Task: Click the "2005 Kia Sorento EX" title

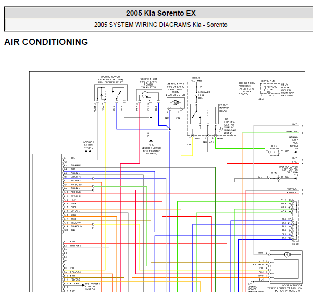Action: (161, 13)
